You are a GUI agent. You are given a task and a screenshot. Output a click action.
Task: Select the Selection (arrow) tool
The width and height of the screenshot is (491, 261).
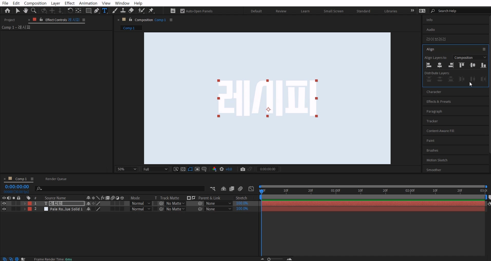[x=17, y=11]
